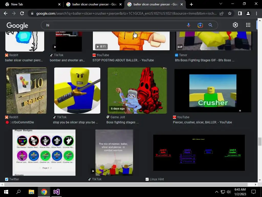Open Chrome side panel

click(240, 13)
